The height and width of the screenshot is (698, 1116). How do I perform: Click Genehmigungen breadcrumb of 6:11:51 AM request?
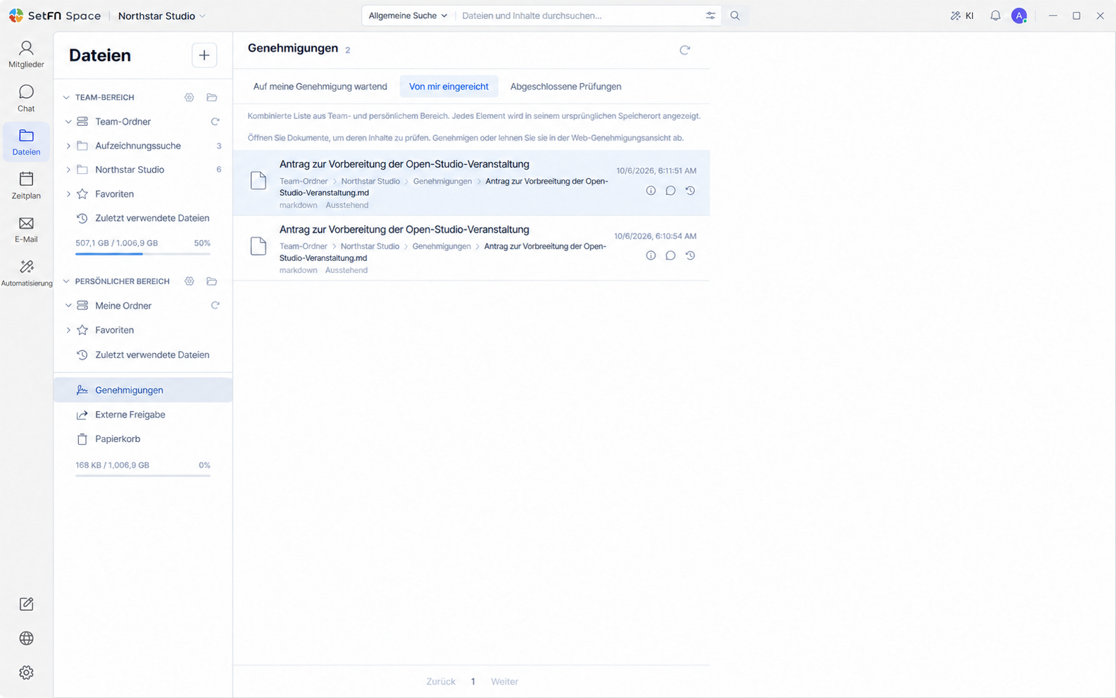coord(442,181)
